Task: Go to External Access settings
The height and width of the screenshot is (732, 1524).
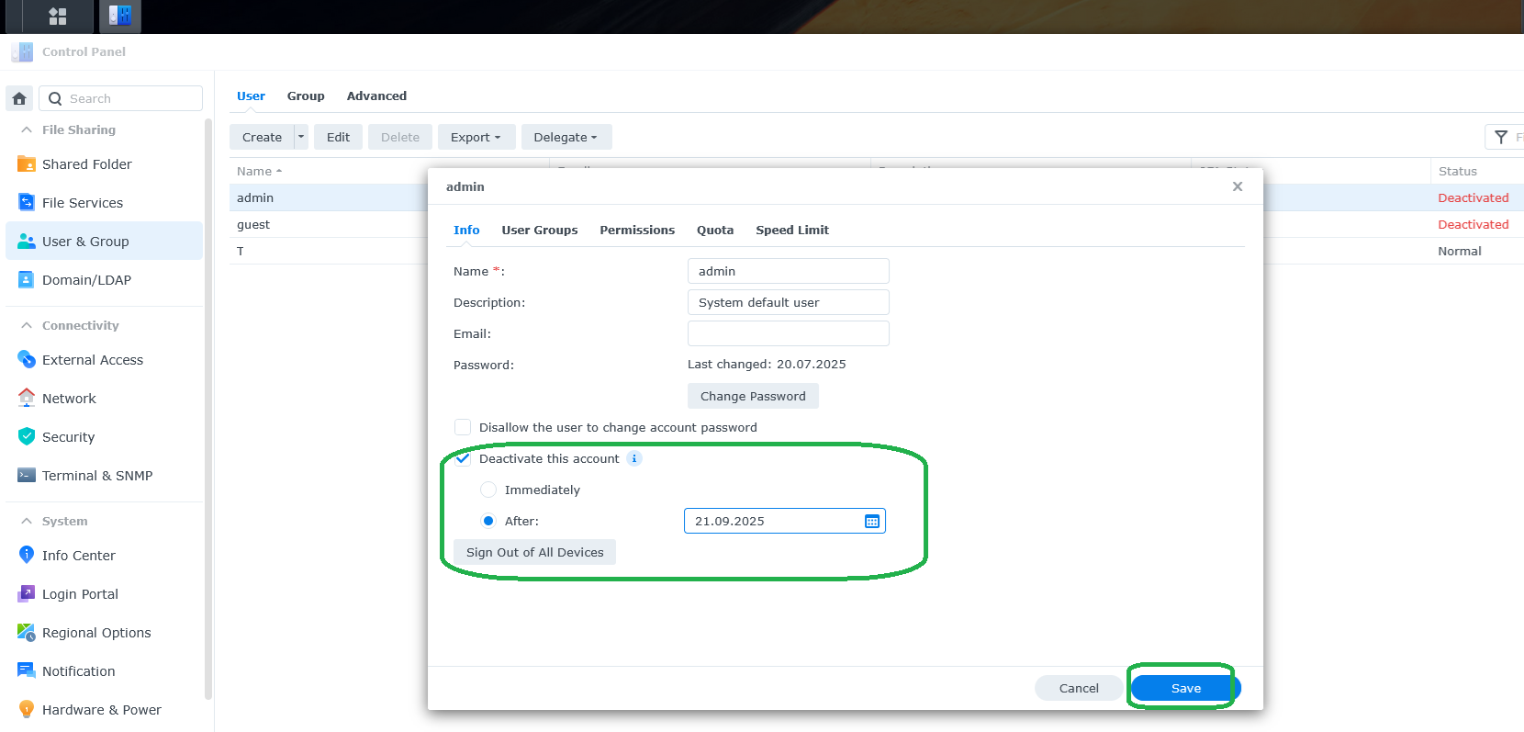Action: (x=92, y=360)
